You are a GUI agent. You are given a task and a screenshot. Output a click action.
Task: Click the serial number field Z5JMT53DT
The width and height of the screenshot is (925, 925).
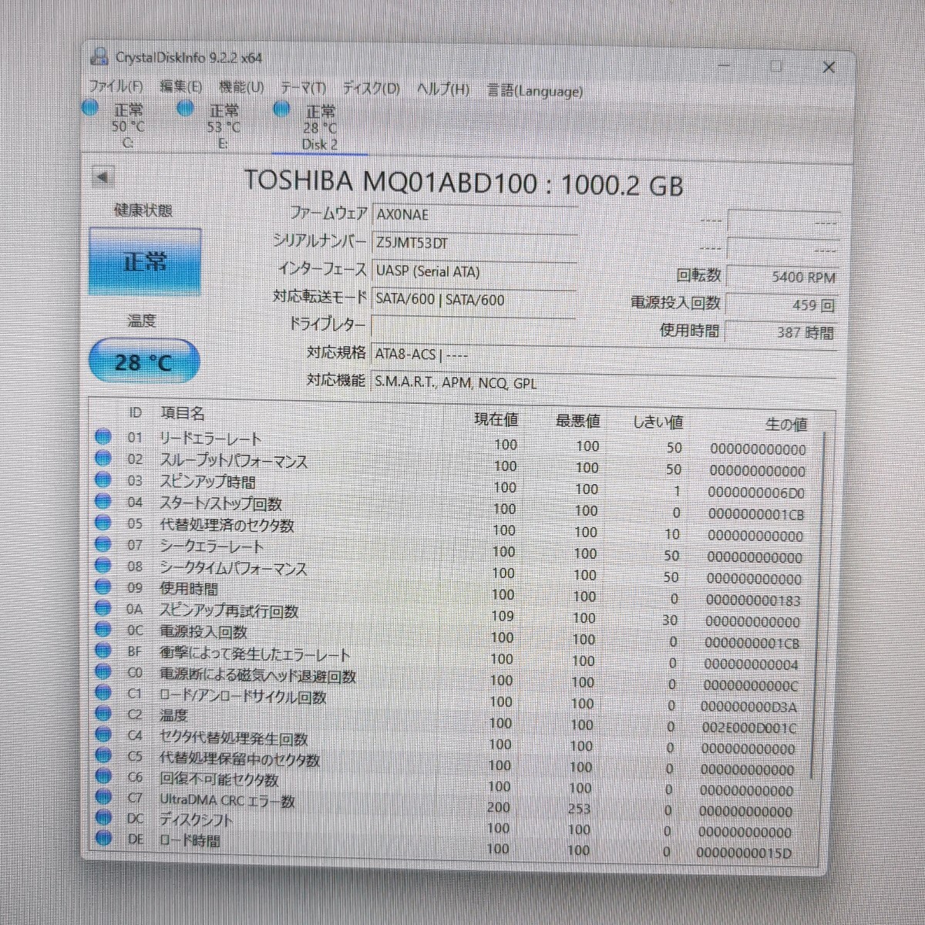coord(474,243)
